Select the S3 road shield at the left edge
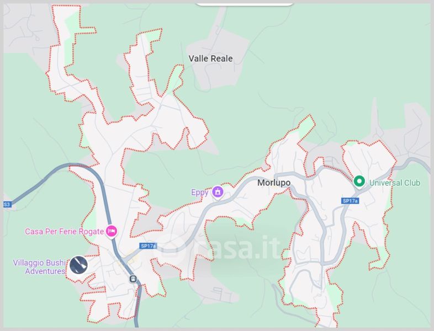This screenshot has height=331, width=434. 7,205
